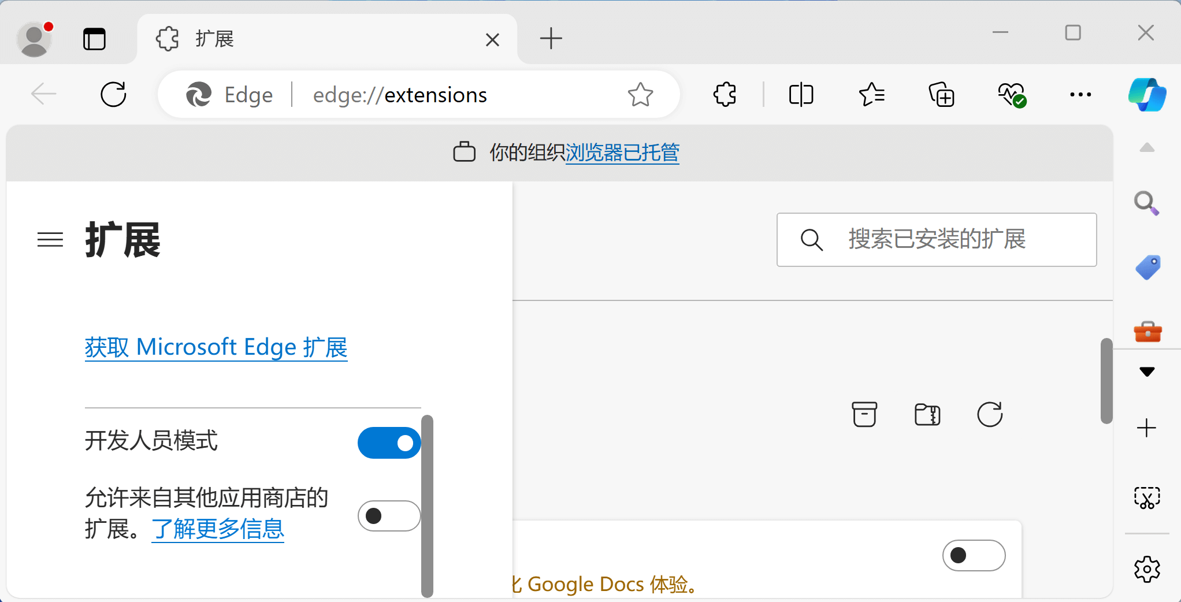Viewport: 1181px width, 602px height.
Task: Enable the Google Docs extension toggle
Action: (x=973, y=555)
